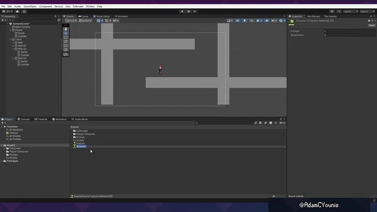Switch to the Game tab
This screenshot has width=377, height=212.
pos(83,16)
